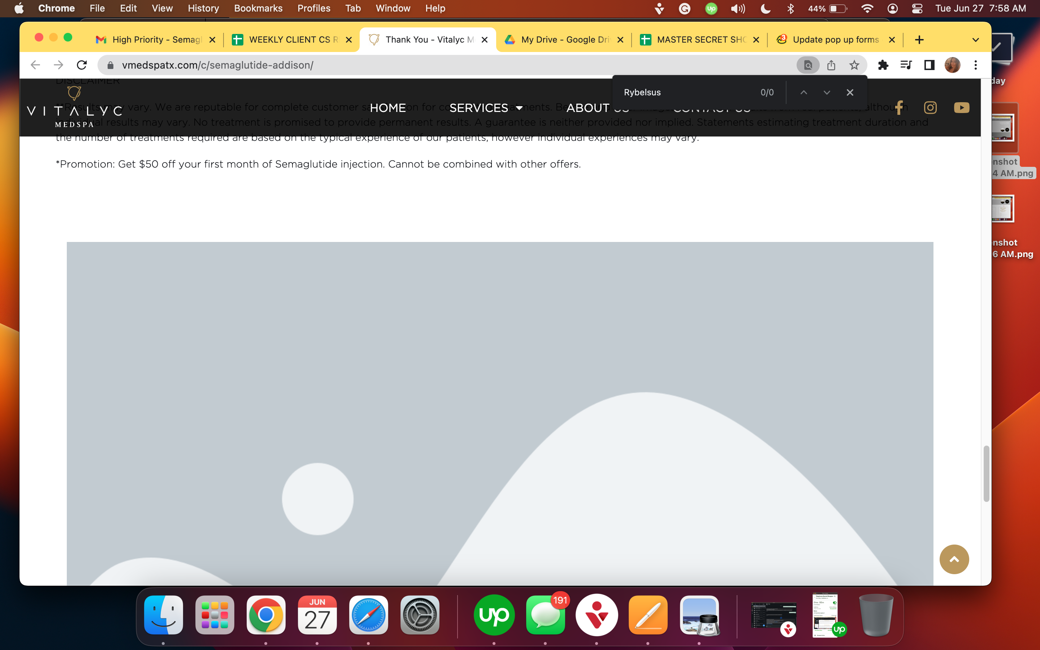Open the Bookmarks menu in menu bar
The image size is (1040, 650).
click(258, 9)
